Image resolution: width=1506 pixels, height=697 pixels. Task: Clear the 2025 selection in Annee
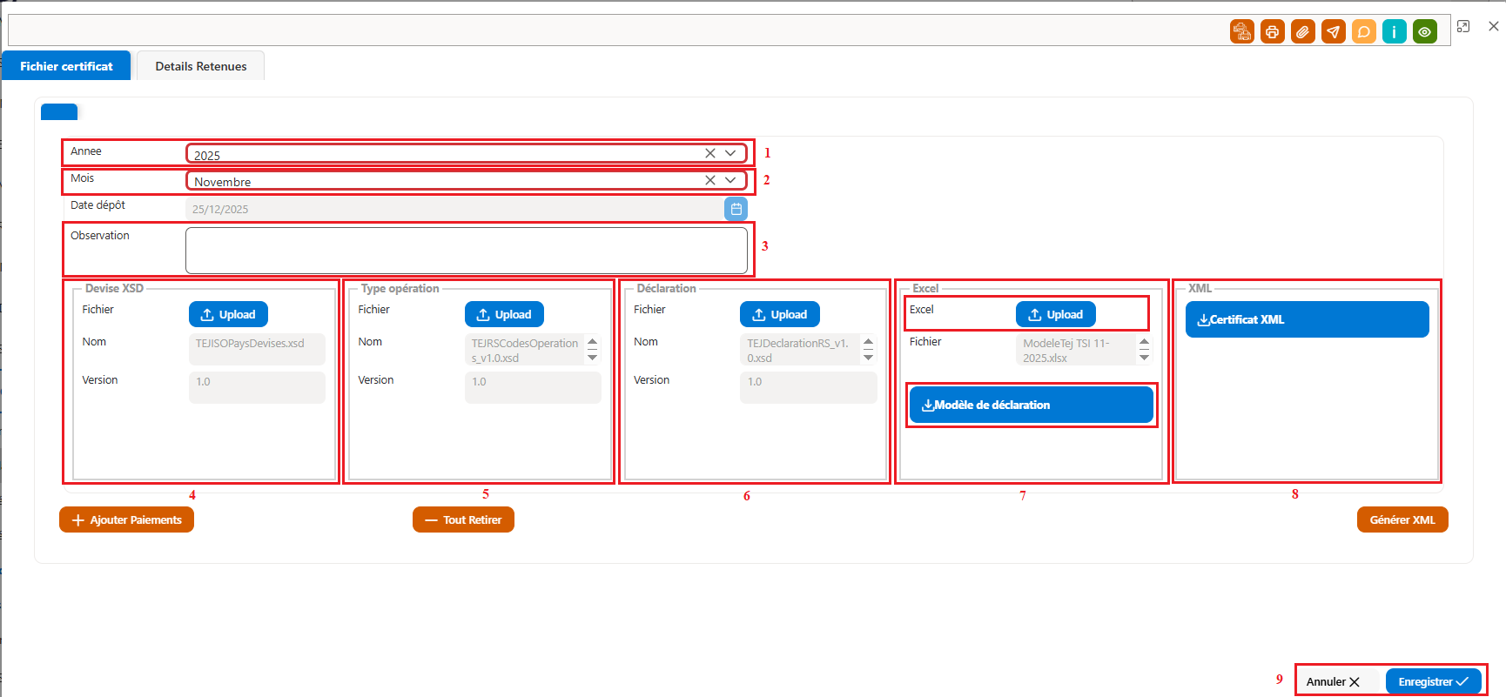tap(710, 153)
